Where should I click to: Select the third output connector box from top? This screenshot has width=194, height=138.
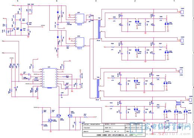pyautogui.click(x=181, y=71)
